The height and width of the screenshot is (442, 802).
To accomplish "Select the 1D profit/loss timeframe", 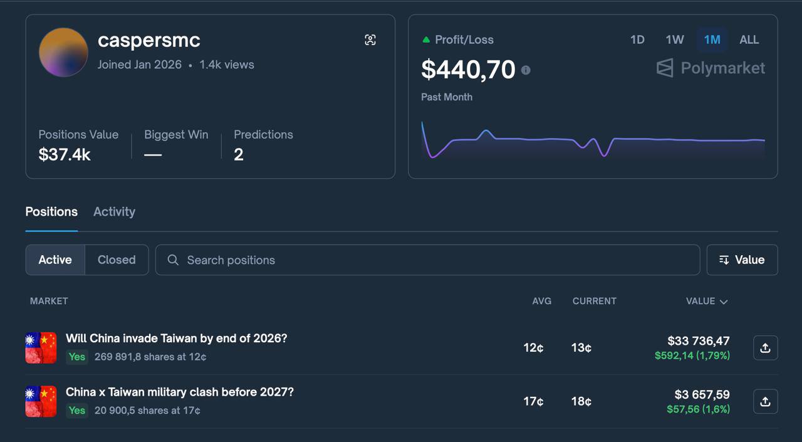I will (637, 39).
